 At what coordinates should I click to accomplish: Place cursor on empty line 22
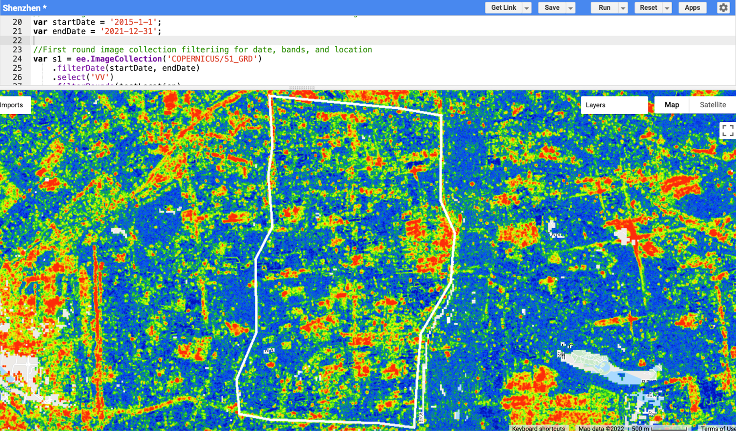175,40
